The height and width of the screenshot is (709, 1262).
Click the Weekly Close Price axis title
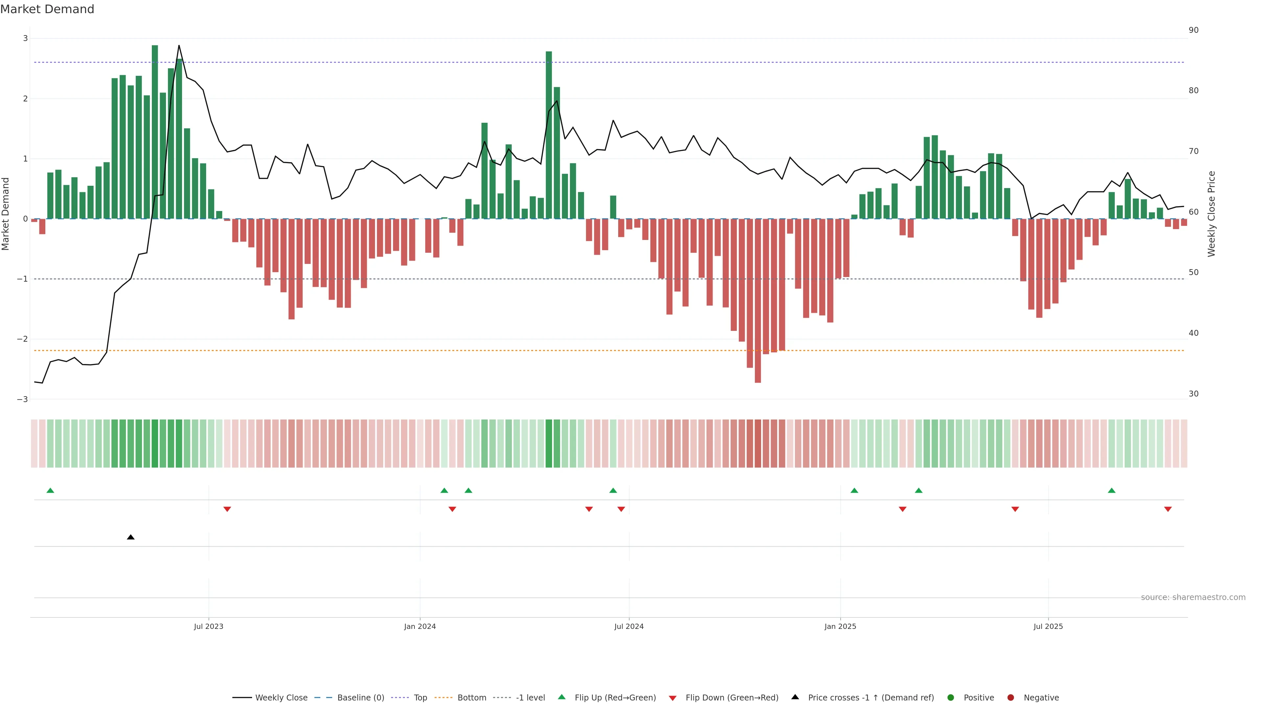(x=1211, y=214)
